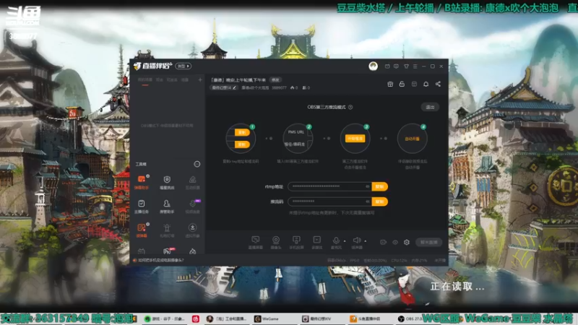578x325 pixels.
Task: Open the shield-star tool in toolbox
Action: tap(167, 182)
